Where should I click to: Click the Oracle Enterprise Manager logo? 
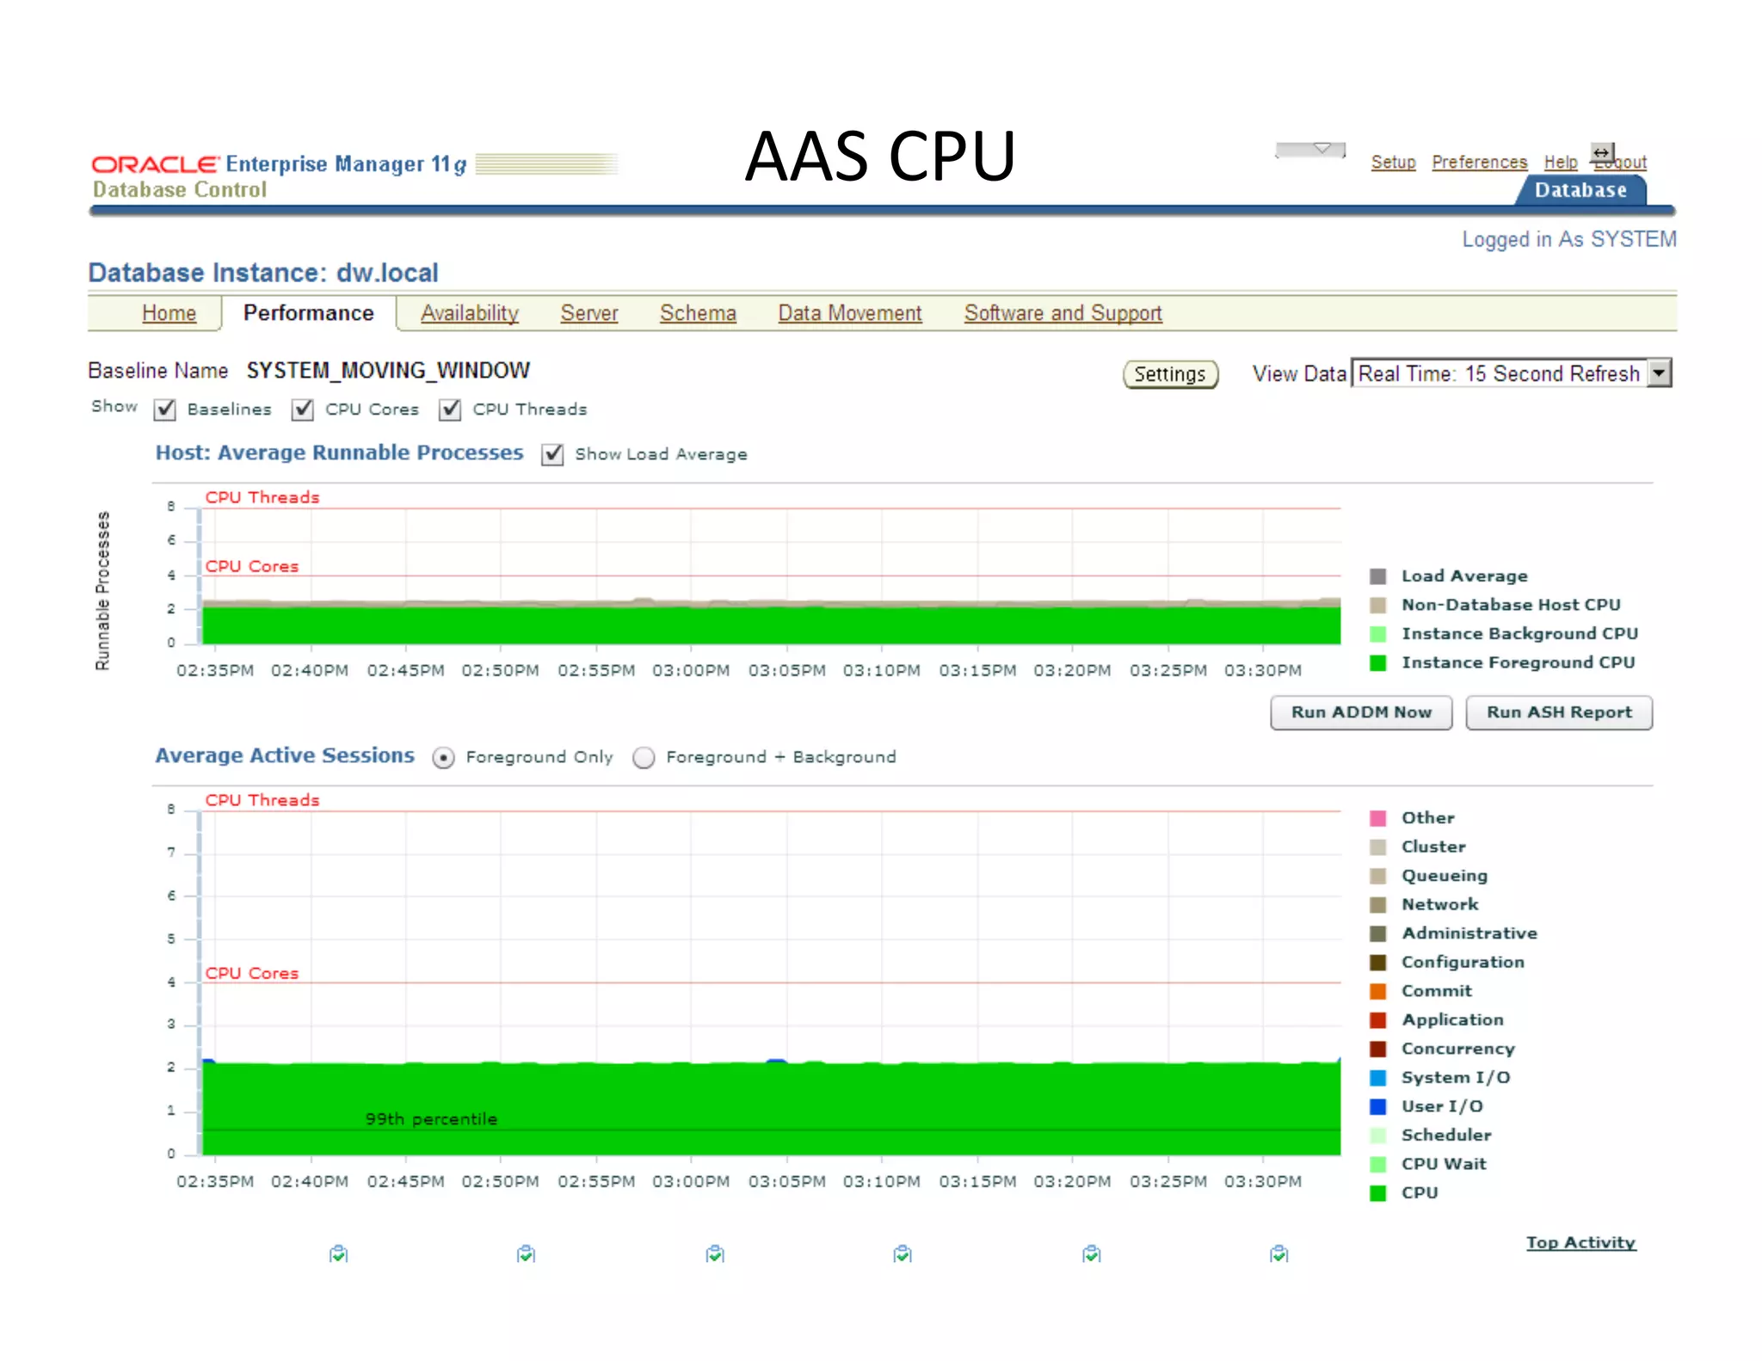pyautogui.click(x=280, y=164)
